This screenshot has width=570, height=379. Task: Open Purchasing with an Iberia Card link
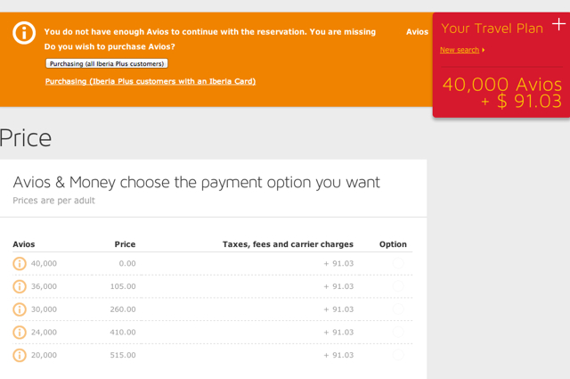click(151, 81)
